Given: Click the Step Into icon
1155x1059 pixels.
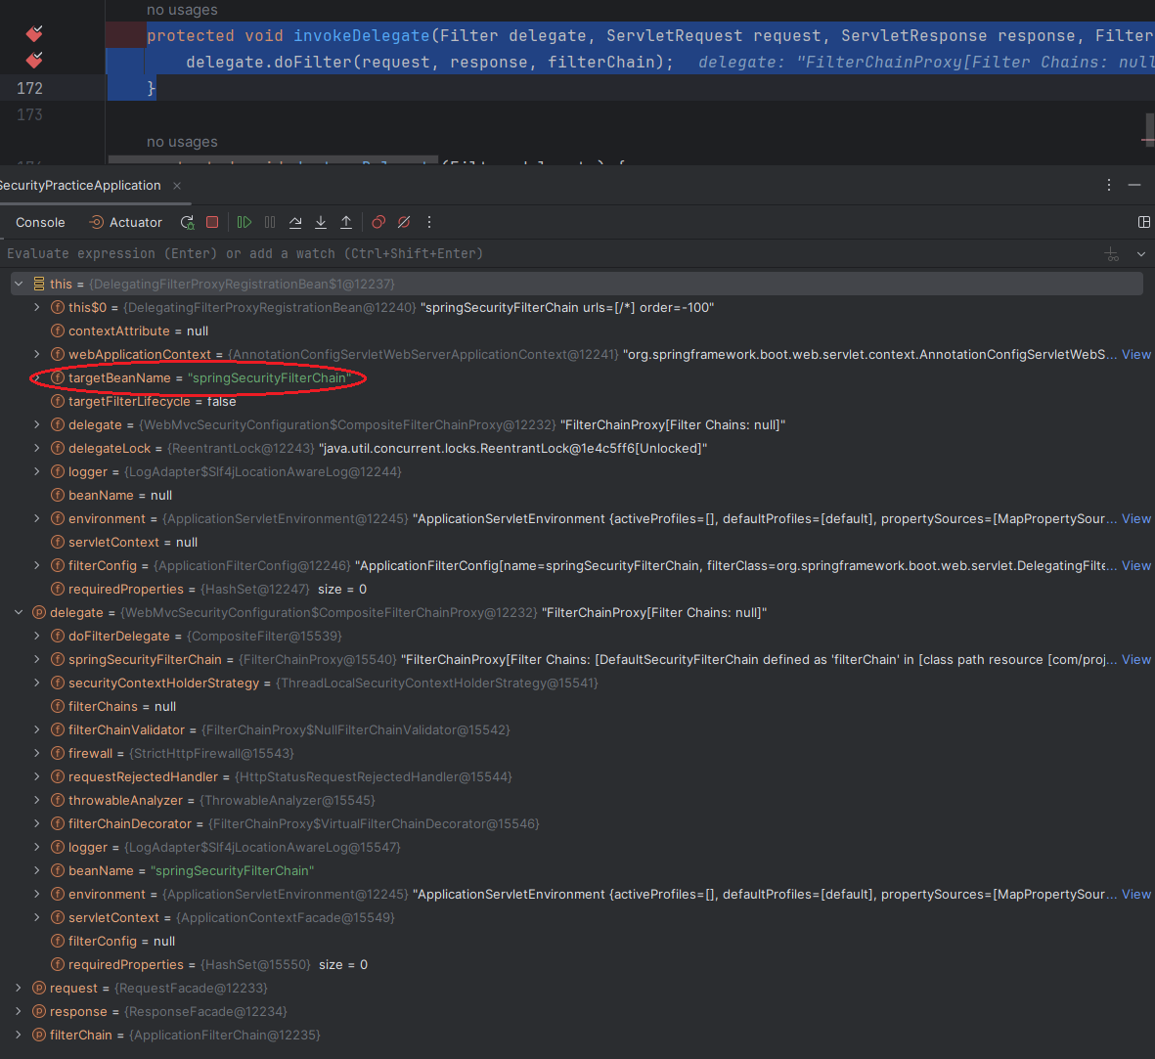Looking at the screenshot, I should pyautogui.click(x=321, y=222).
